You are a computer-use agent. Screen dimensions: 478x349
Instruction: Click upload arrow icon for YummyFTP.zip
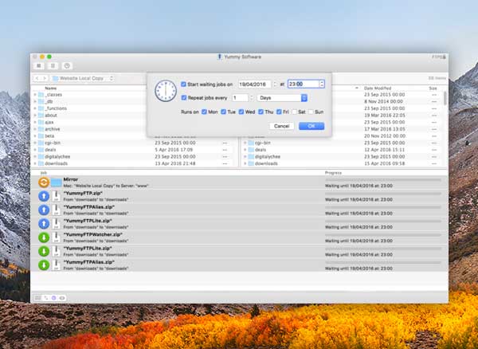[x=44, y=196]
